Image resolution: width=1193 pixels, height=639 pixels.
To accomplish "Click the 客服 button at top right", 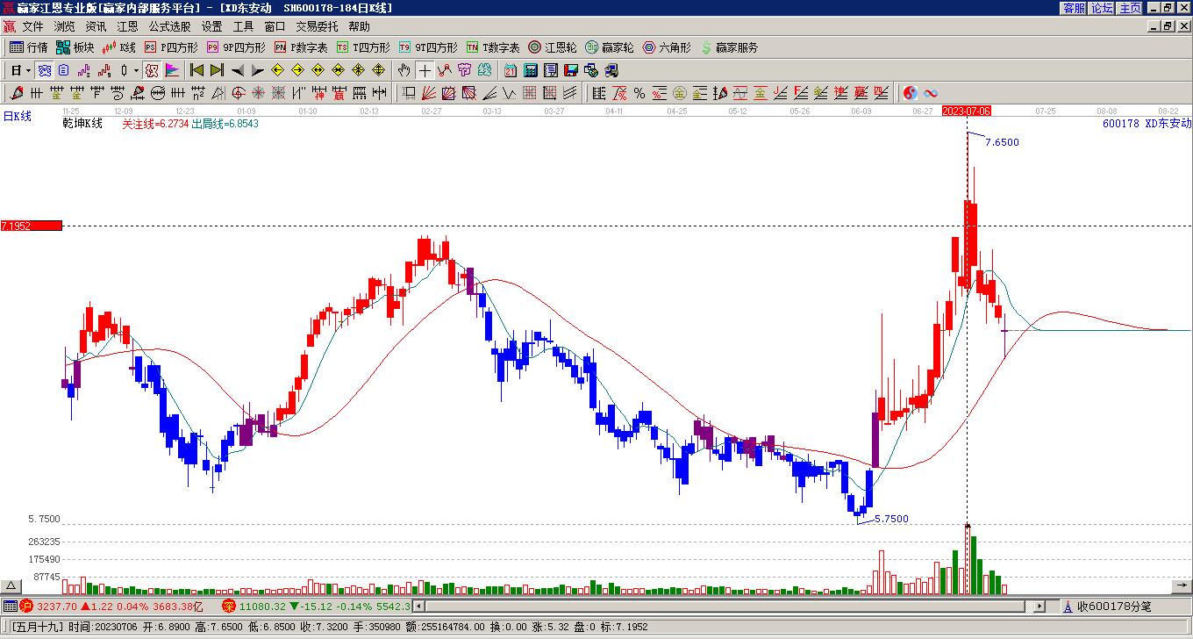I will [x=1074, y=8].
